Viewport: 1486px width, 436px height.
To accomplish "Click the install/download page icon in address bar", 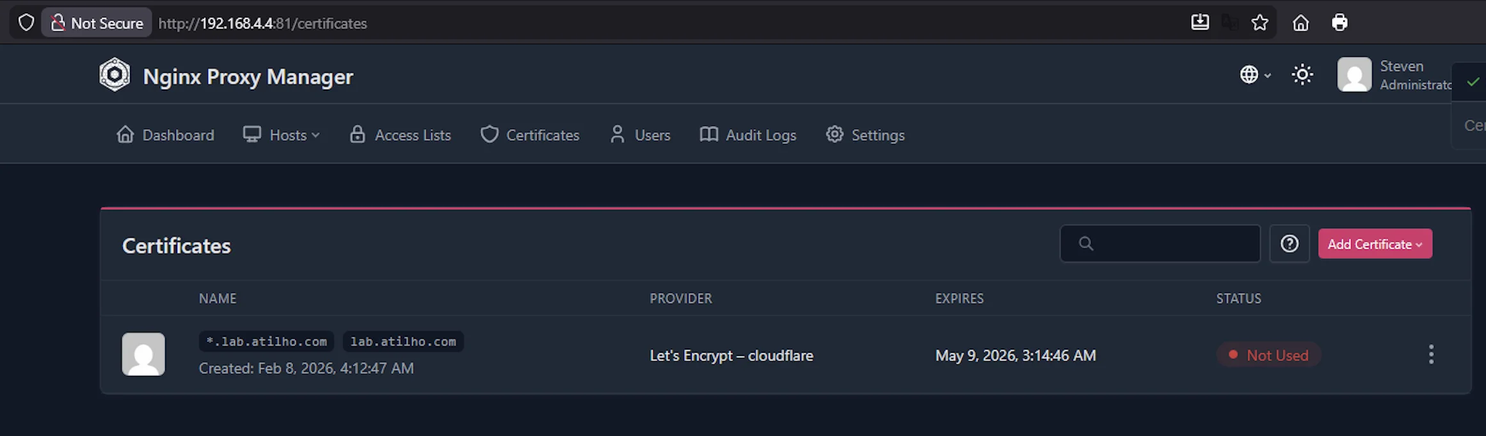I will pyautogui.click(x=1200, y=23).
